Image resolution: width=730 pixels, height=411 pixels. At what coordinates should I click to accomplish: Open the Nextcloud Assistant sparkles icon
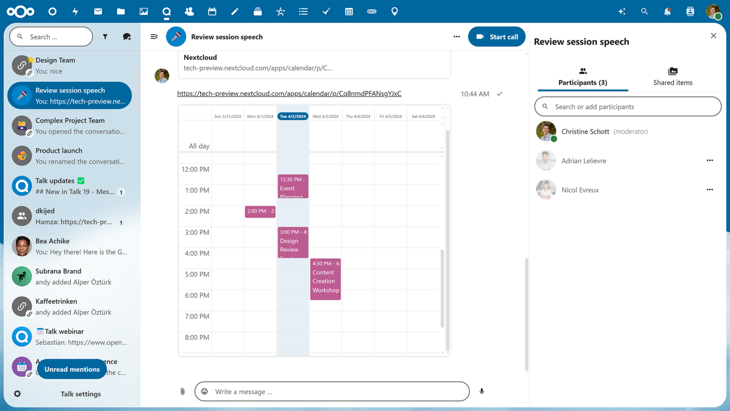coord(622,11)
